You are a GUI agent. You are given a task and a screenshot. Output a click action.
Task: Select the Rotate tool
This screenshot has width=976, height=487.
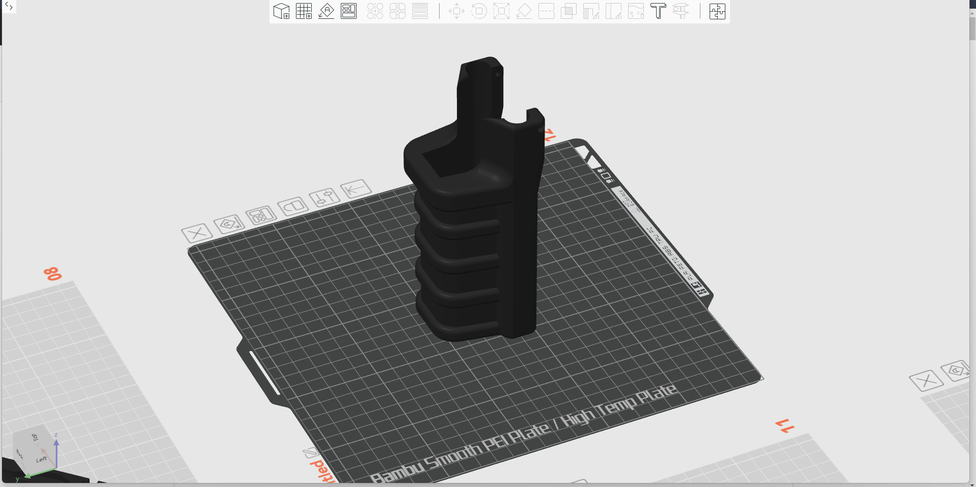pyautogui.click(x=479, y=11)
